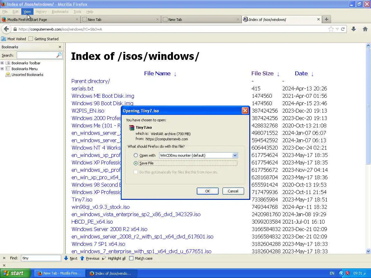Click the Tiny7.iso file link
The height and width of the screenshot is (278, 371).
coord(82,199)
